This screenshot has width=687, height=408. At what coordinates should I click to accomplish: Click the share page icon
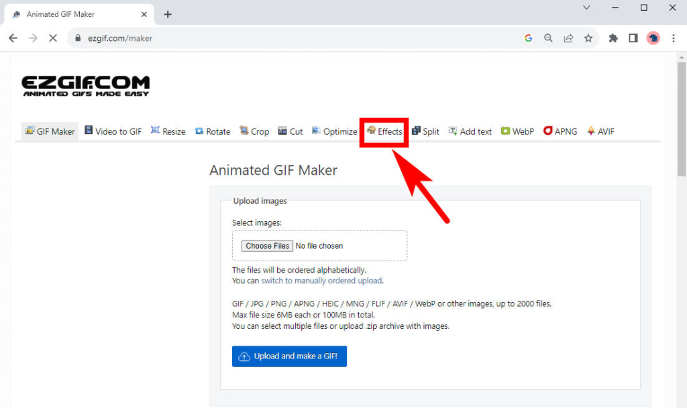568,38
